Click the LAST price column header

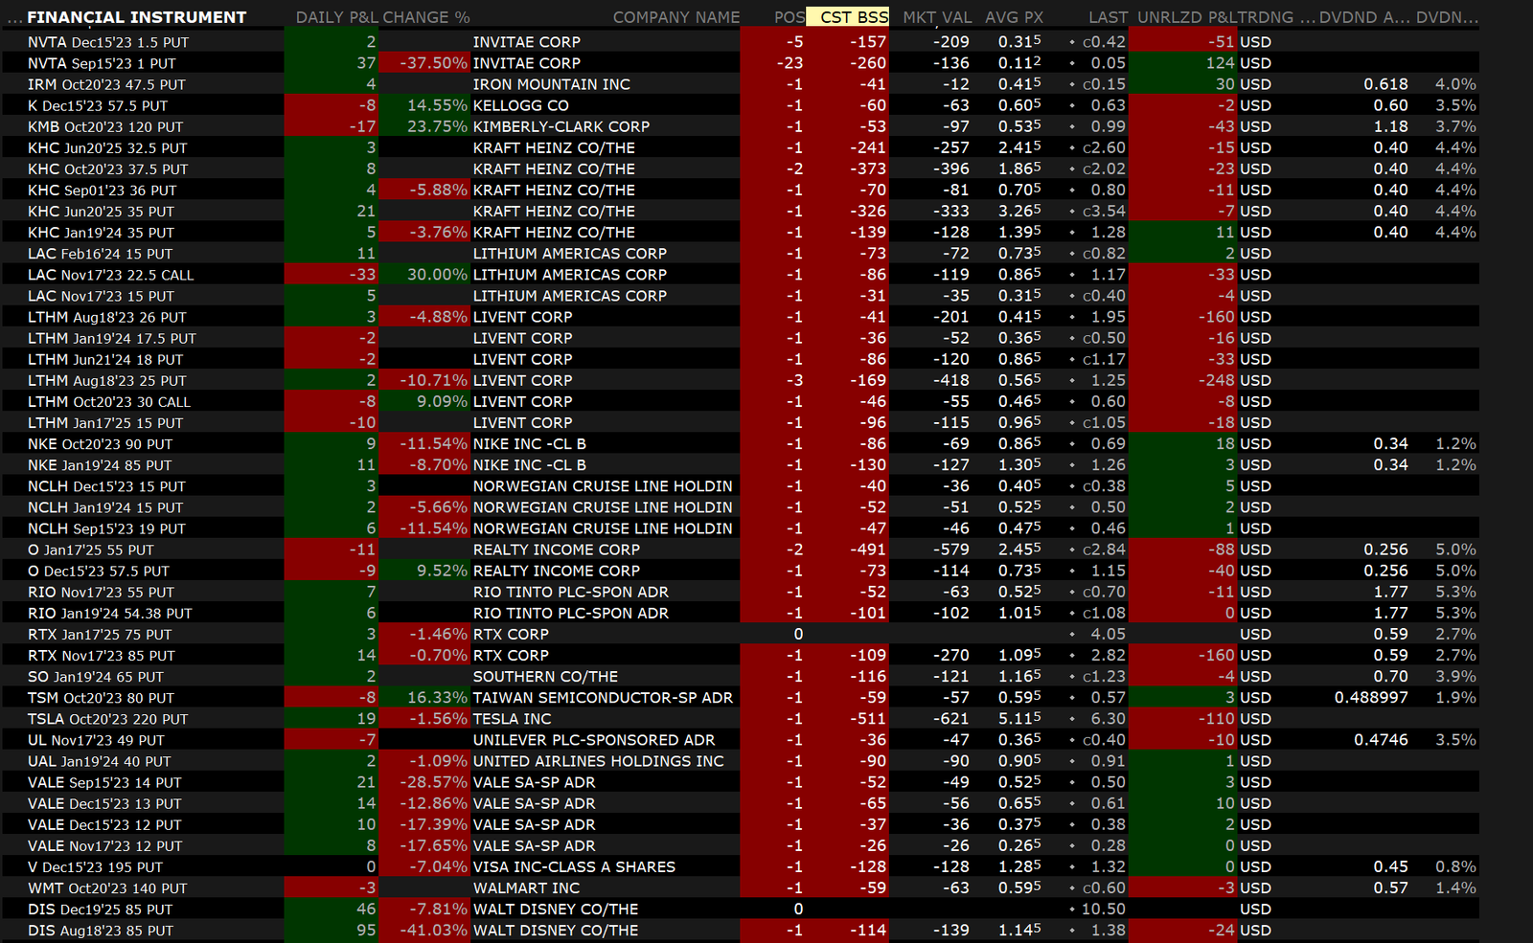click(1108, 17)
